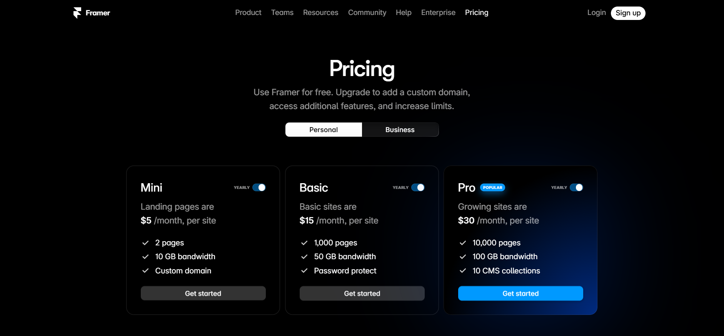
Task: Toggle yearly billing on Basic plan
Action: pyautogui.click(x=418, y=187)
